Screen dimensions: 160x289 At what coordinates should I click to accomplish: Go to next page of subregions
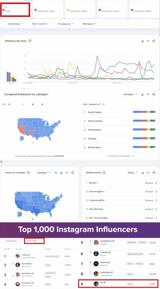tap(133, 156)
